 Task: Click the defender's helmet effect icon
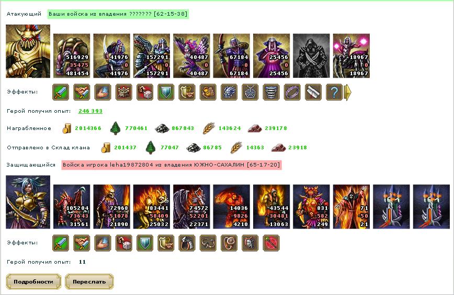(x=187, y=243)
